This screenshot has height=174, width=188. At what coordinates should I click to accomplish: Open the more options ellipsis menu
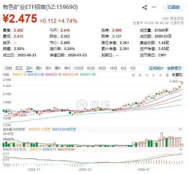click(154, 7)
